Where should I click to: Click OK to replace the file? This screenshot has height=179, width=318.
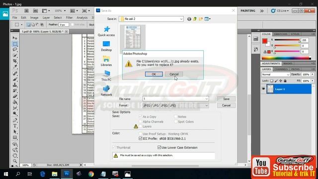154,74
